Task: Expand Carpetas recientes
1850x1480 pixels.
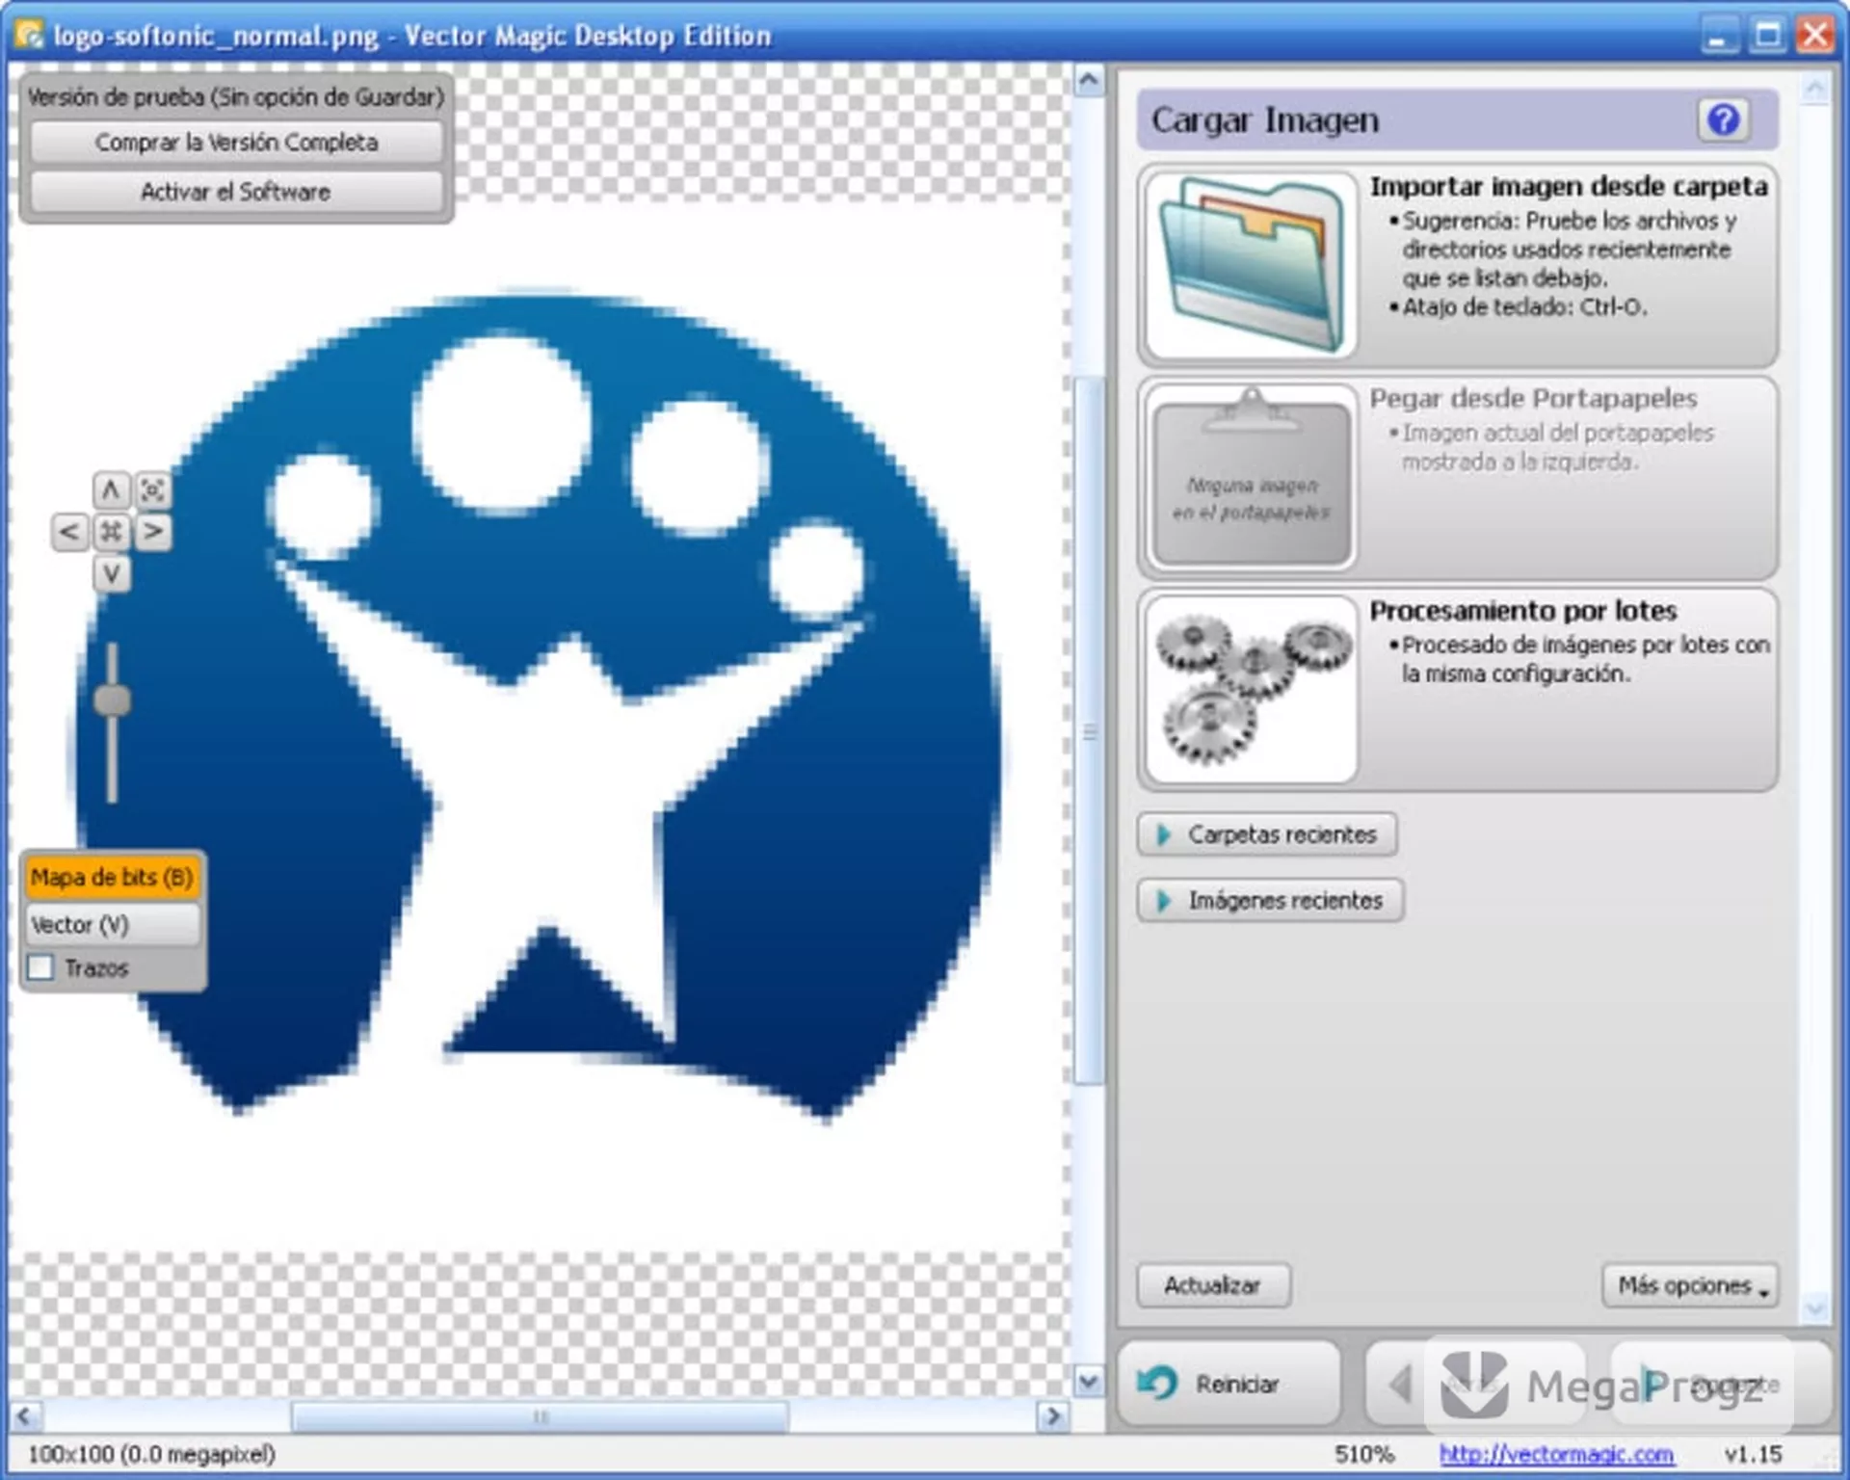Action: (x=1267, y=834)
